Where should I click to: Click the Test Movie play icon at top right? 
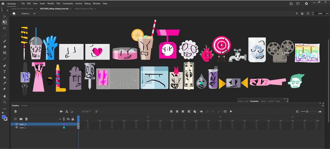[x=306, y=4]
